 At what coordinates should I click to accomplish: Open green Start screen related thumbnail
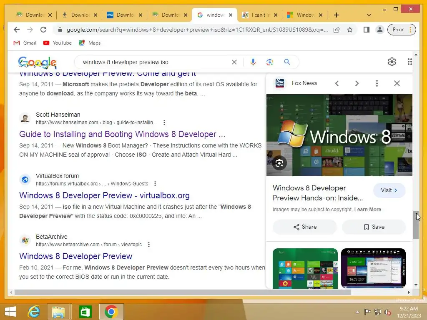click(x=305, y=268)
